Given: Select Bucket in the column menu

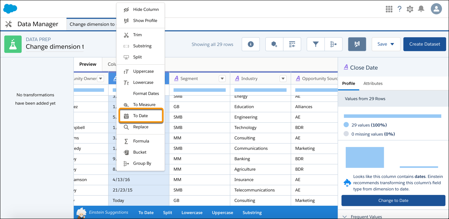Looking at the screenshot, I should [141, 152].
